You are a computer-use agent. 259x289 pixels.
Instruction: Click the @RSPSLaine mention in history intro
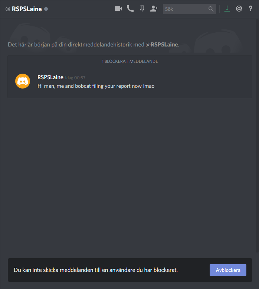162,45
